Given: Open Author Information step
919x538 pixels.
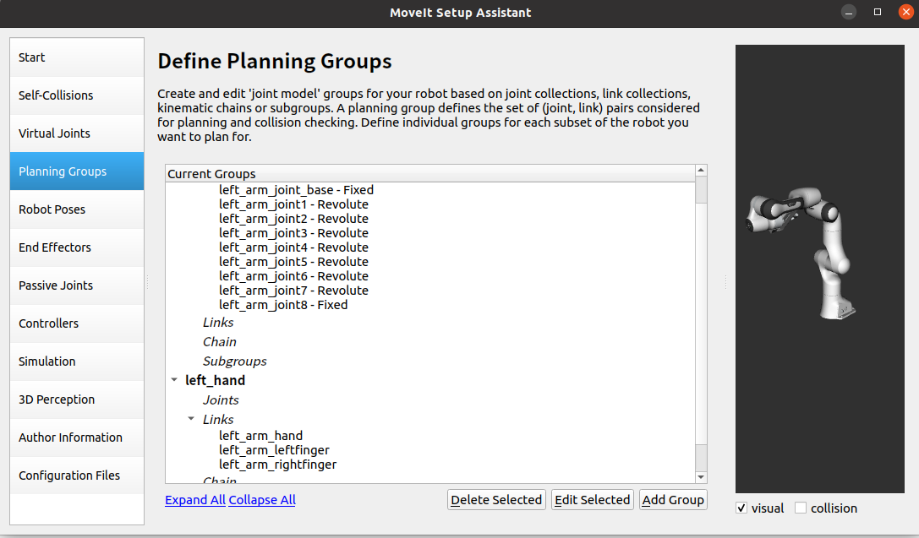Looking at the screenshot, I should click(x=77, y=437).
